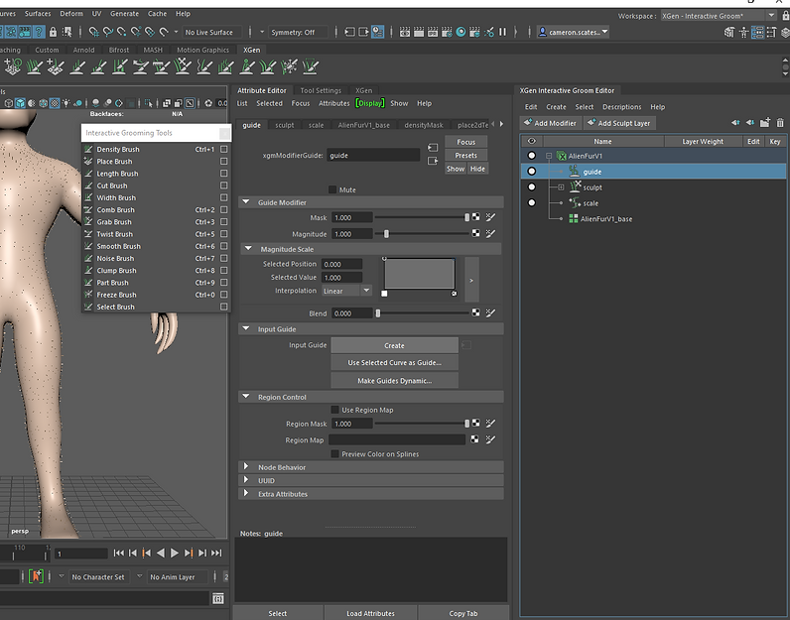Screen dimensions: 790x620
Task: Collapse Region Control section
Action: (246, 397)
